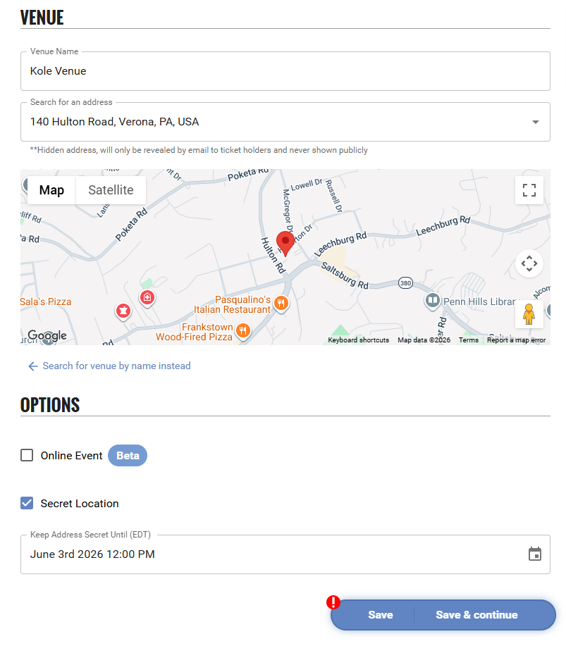This screenshot has width=566, height=646.
Task: Edit the Venue Name field
Action: point(285,71)
